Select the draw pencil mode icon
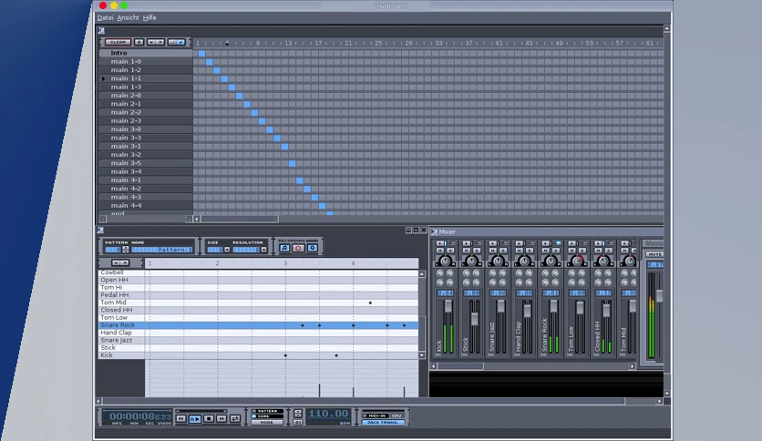Image resolution: width=762 pixels, height=441 pixels. [180, 42]
